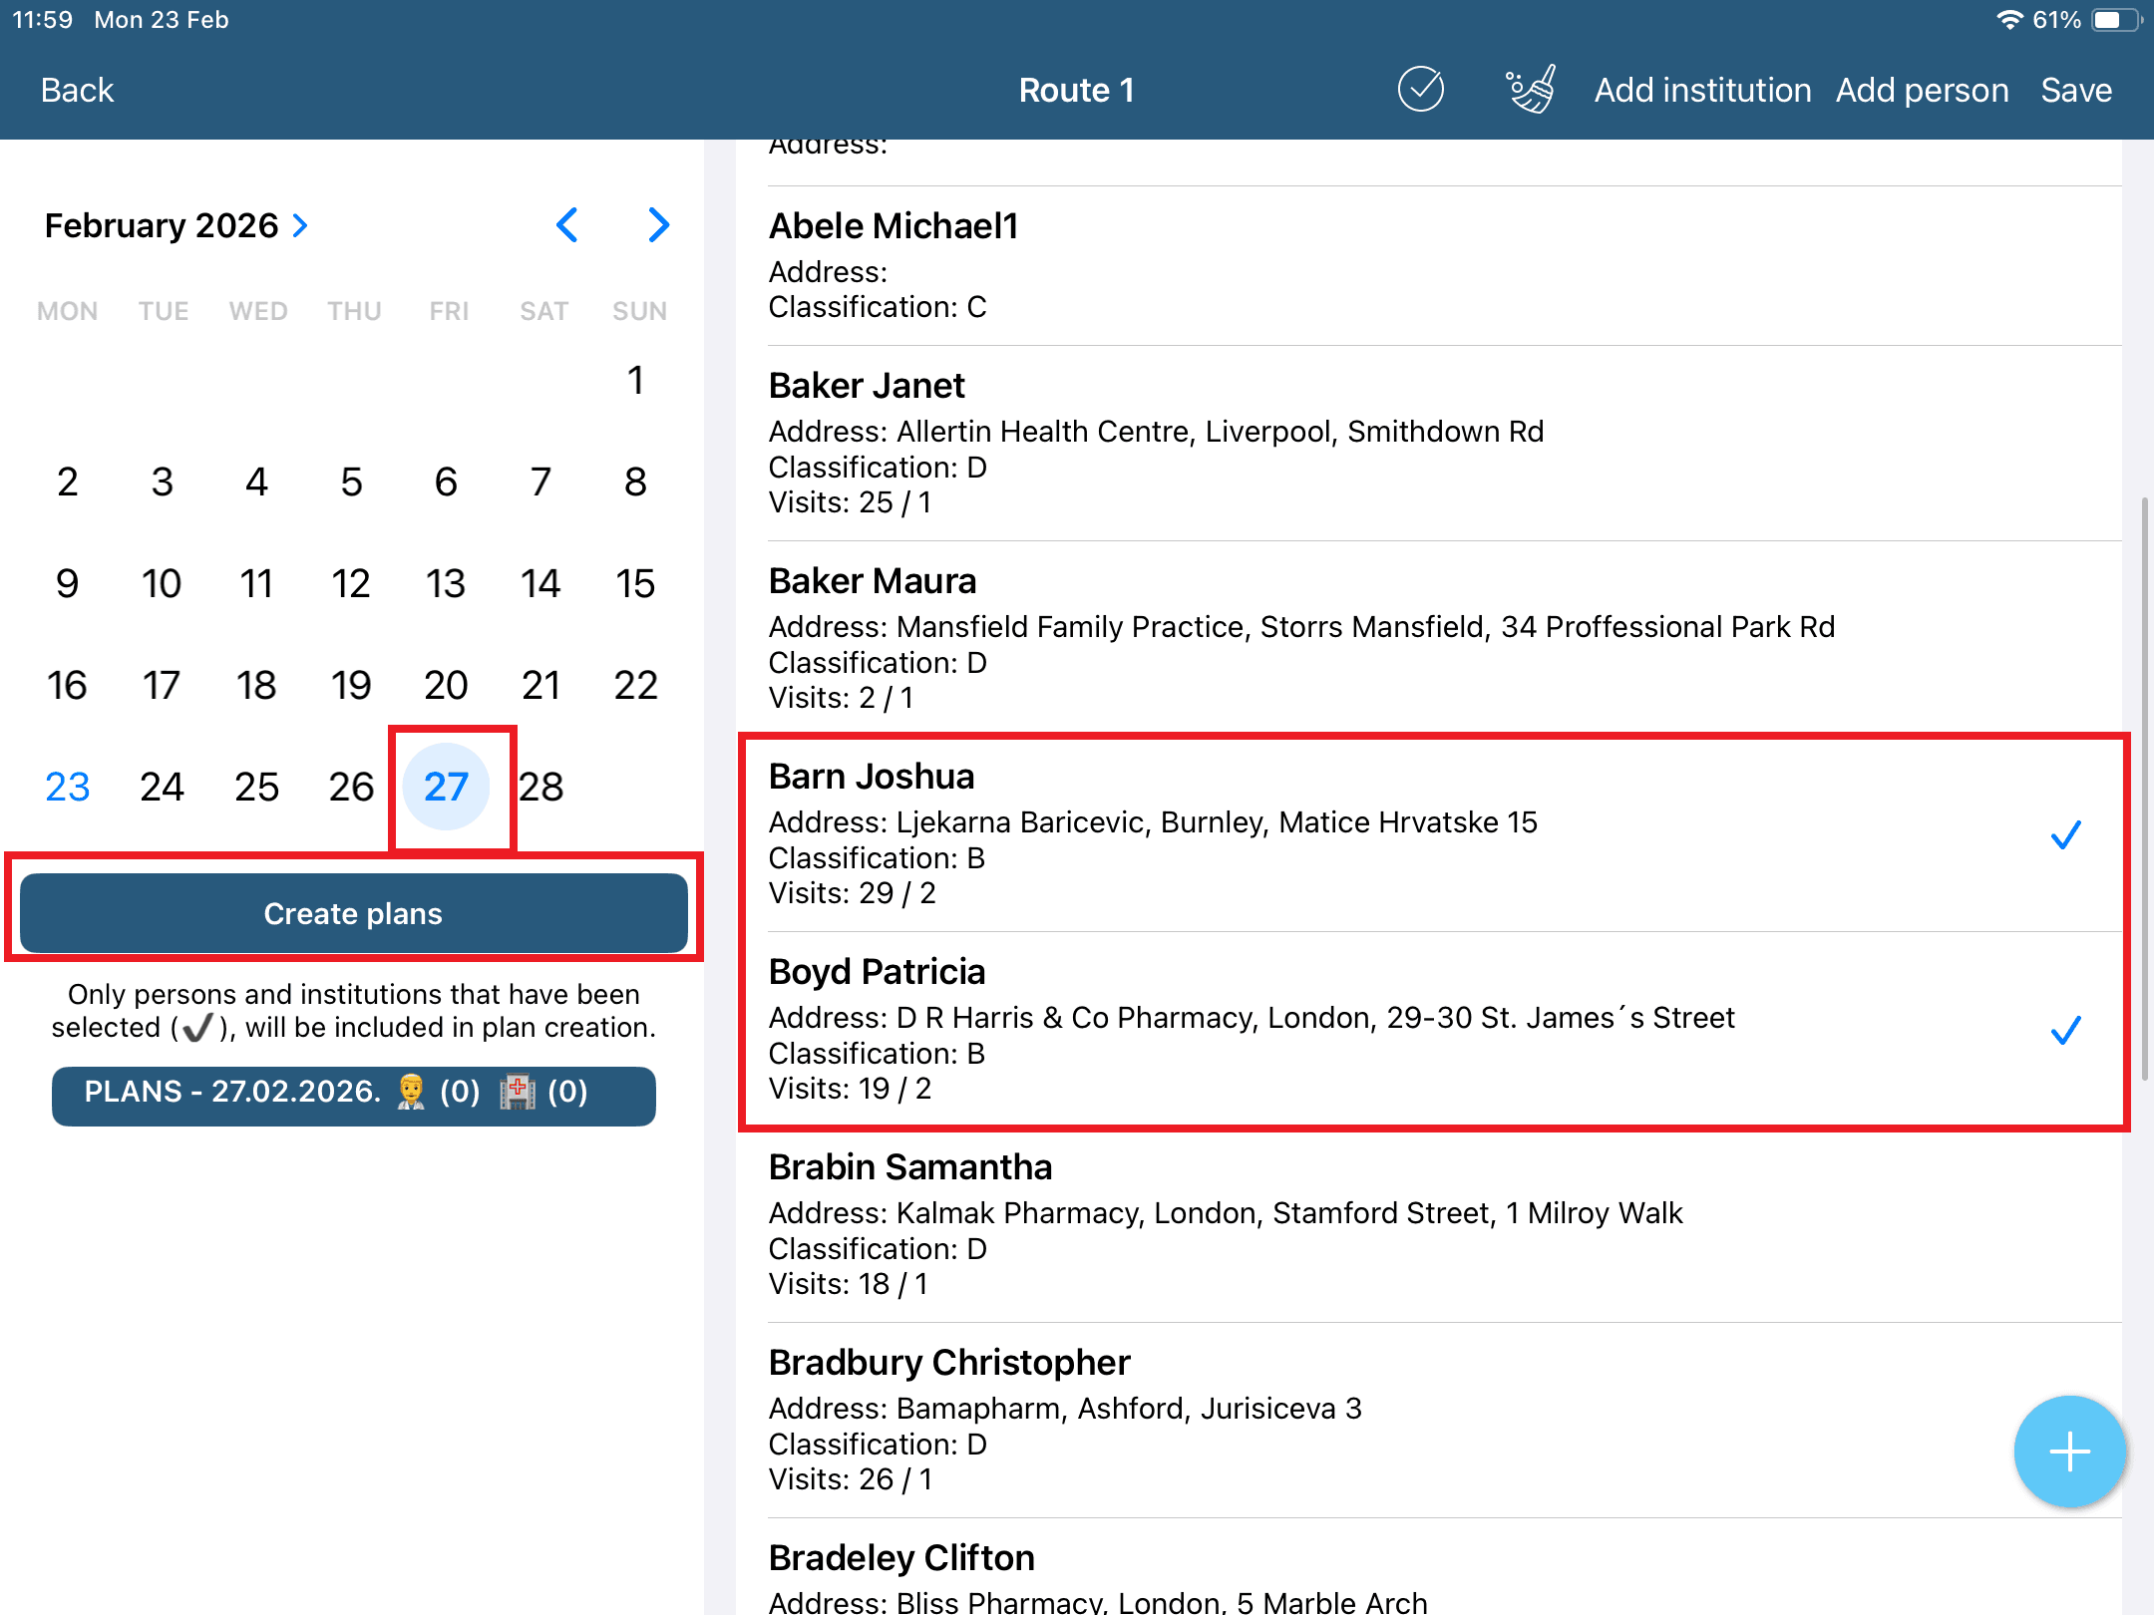
Task: Tap the broom clear-selection icon
Action: [1531, 90]
